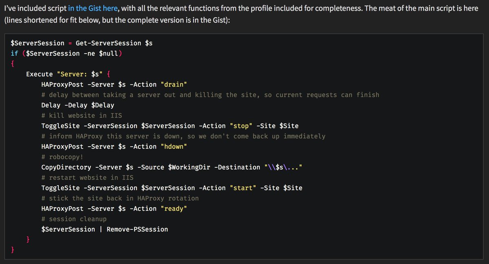Click the line "if ($ServerSession -ne $null)"
The width and height of the screenshot is (489, 264).
click(x=66, y=54)
